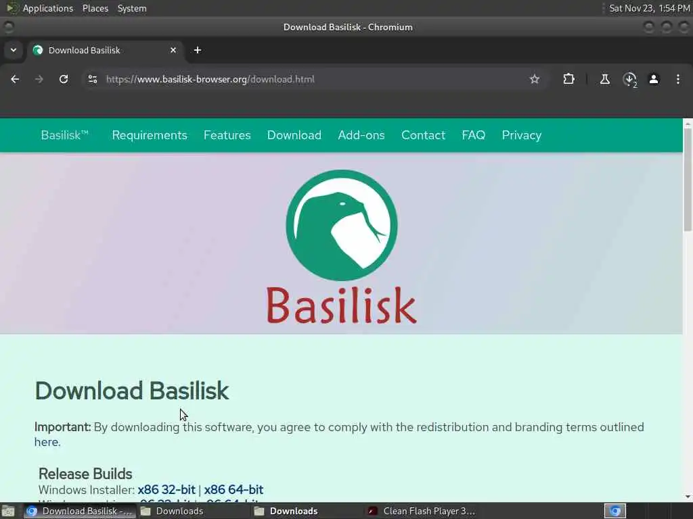Screen dimensions: 693x519
Task: Reload the Basilisk download page
Action: click(x=64, y=79)
